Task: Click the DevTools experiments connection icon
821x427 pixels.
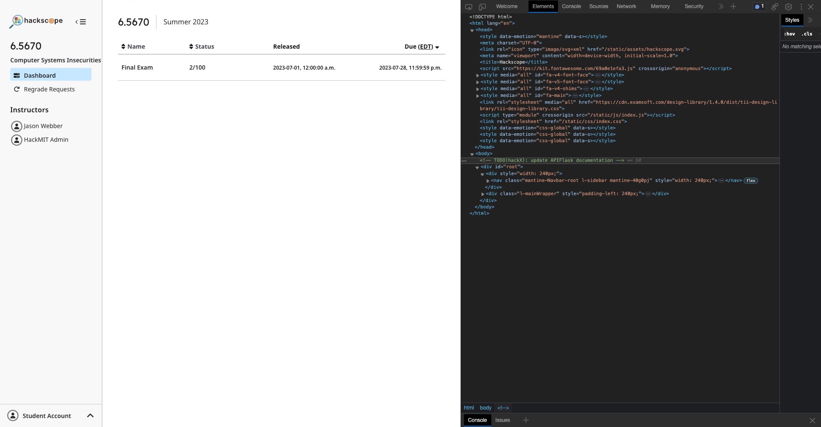Action: (x=775, y=7)
